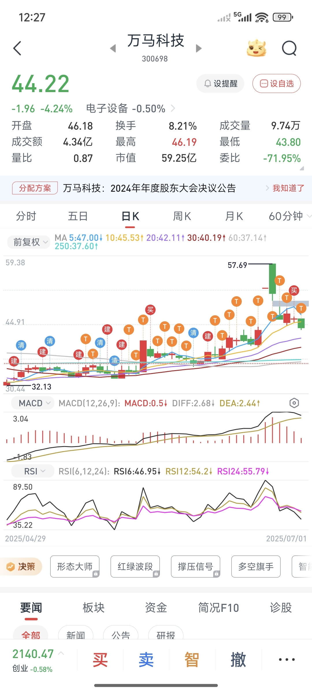Tap the DEA:2.44 reading
The width and height of the screenshot is (312, 693).
click(239, 403)
